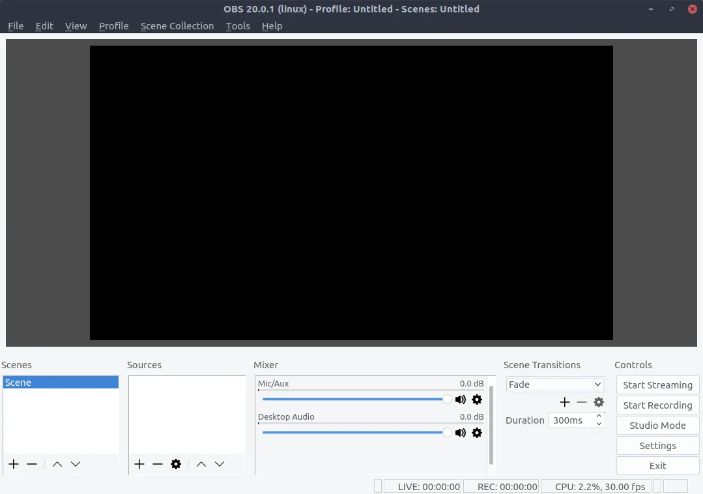The height and width of the screenshot is (494, 703).
Task: Open transition properties gear icon
Action: [x=599, y=403]
